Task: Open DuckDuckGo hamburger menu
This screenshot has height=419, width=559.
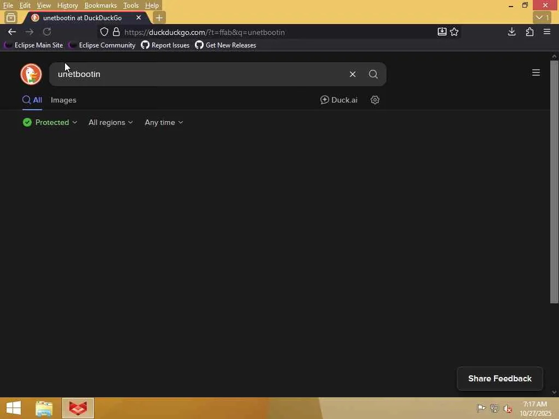Action: (536, 73)
